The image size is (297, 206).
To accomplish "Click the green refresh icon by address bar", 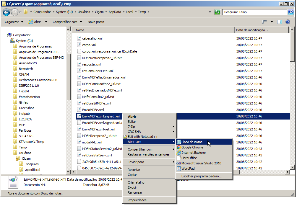I will 217,12.
